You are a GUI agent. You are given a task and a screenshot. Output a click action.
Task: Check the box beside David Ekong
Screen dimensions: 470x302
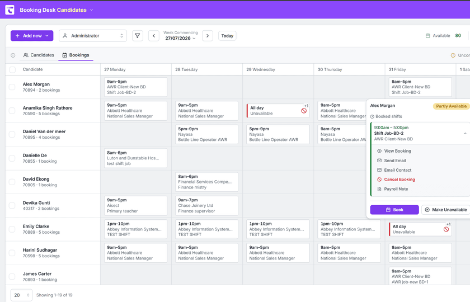(12, 182)
